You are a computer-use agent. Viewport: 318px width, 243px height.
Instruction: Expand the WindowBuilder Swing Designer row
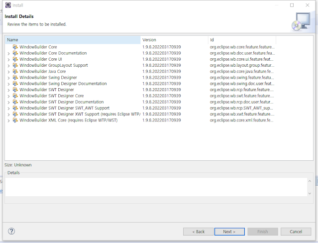[8, 78]
